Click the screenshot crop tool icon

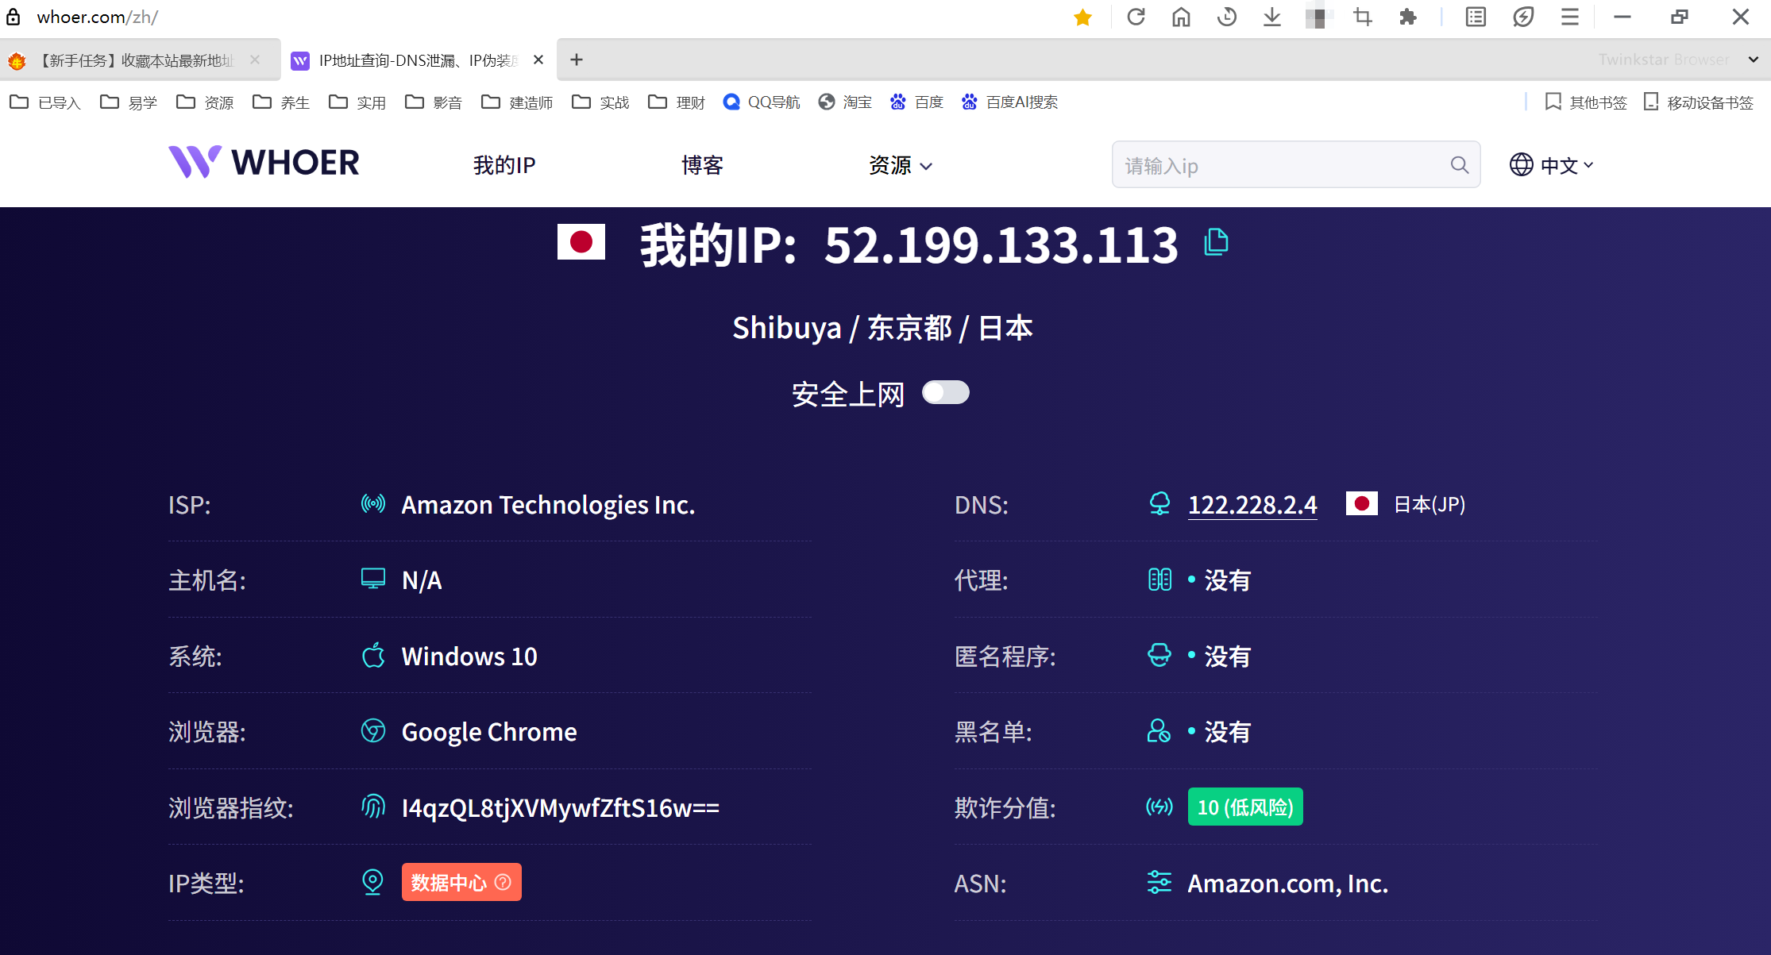1363,17
